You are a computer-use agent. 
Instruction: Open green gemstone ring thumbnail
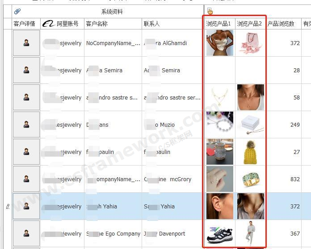point(250,179)
